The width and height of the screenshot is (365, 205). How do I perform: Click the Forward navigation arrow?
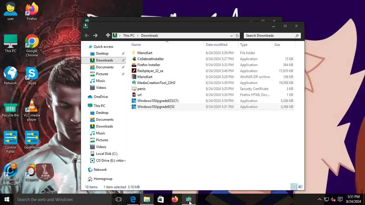pyautogui.click(x=95, y=36)
